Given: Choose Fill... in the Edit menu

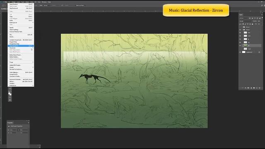Looking at the screenshot, I should (x=21, y=35).
